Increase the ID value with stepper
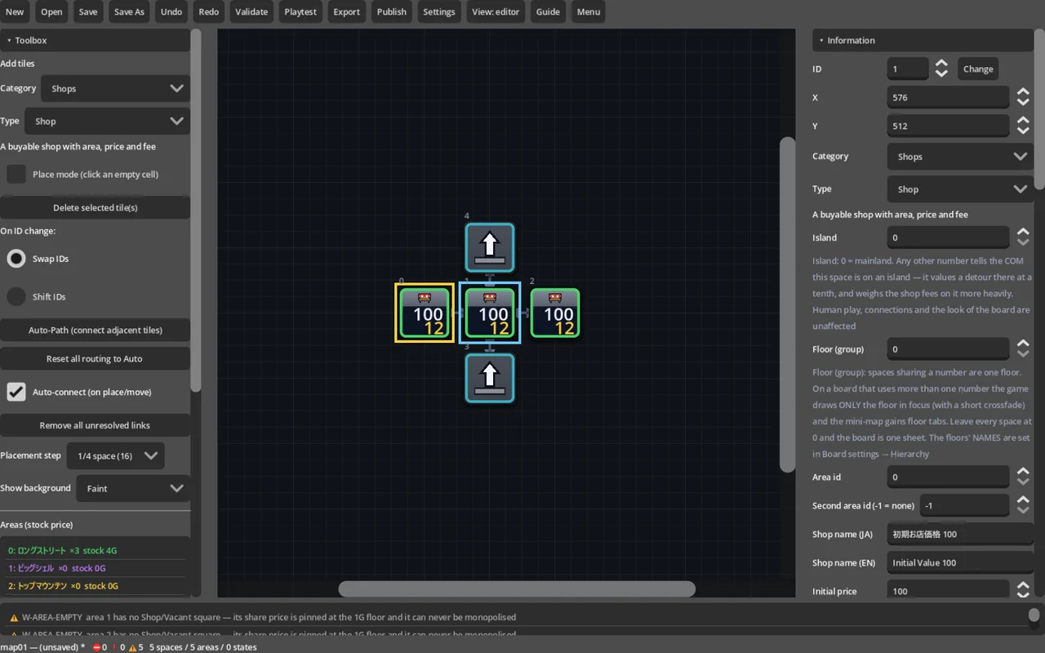The height and width of the screenshot is (653, 1045). (941, 64)
